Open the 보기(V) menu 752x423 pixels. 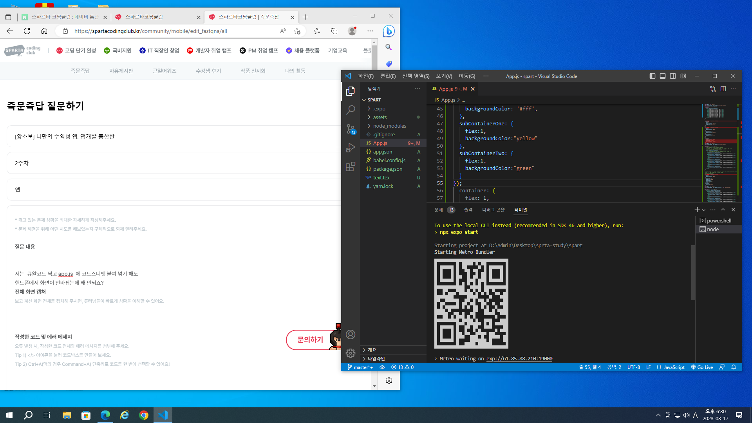444,76
